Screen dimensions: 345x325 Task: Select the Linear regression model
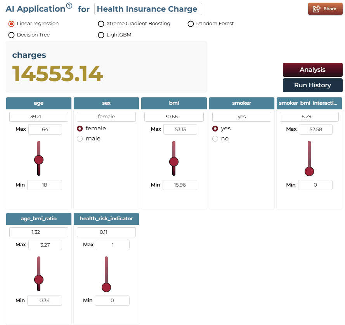pyautogui.click(x=11, y=24)
